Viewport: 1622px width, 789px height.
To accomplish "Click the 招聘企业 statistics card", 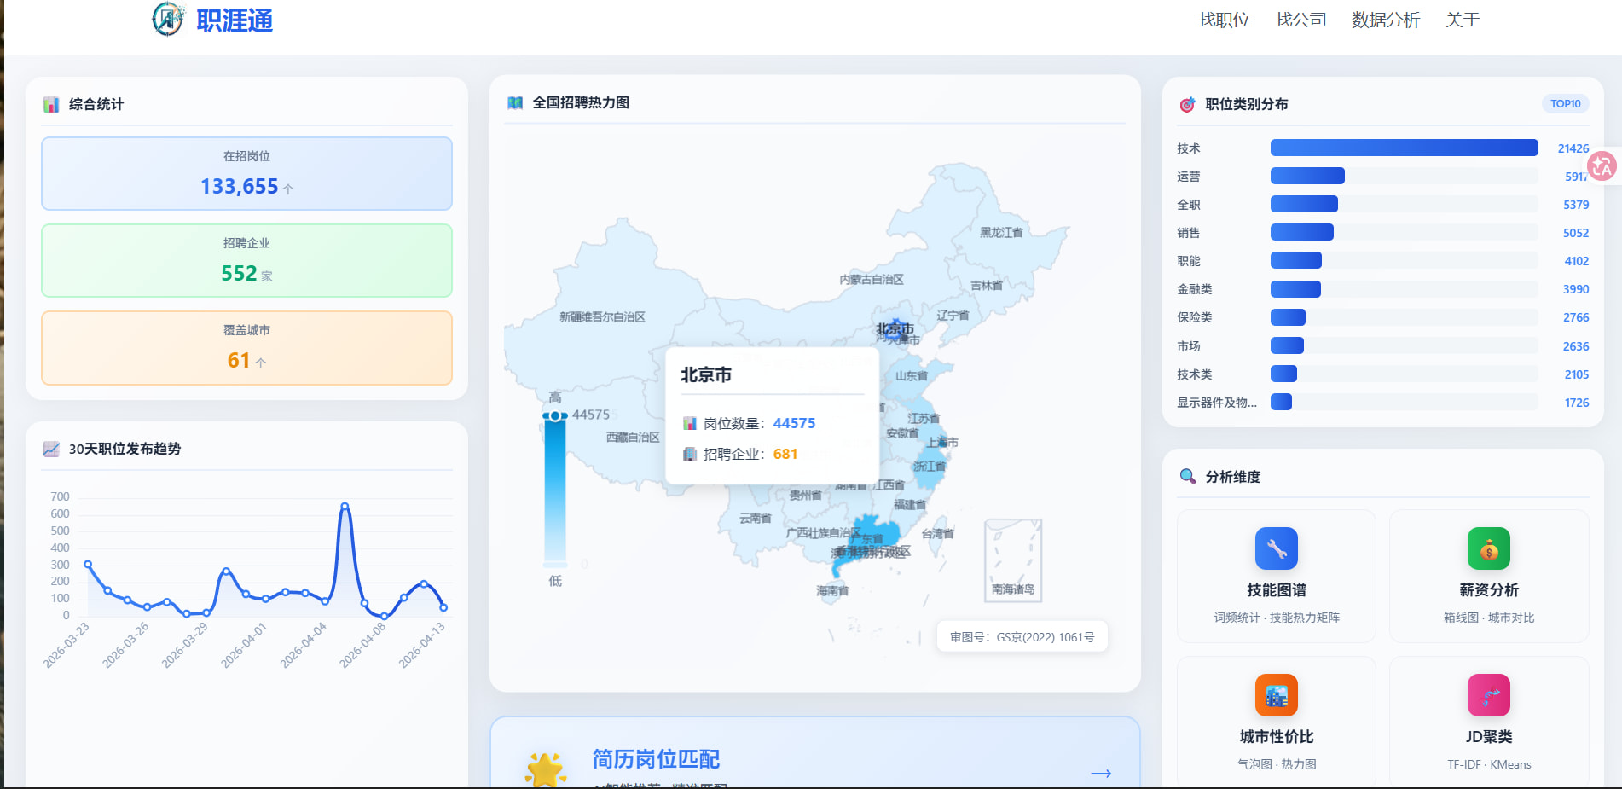I will [246, 260].
